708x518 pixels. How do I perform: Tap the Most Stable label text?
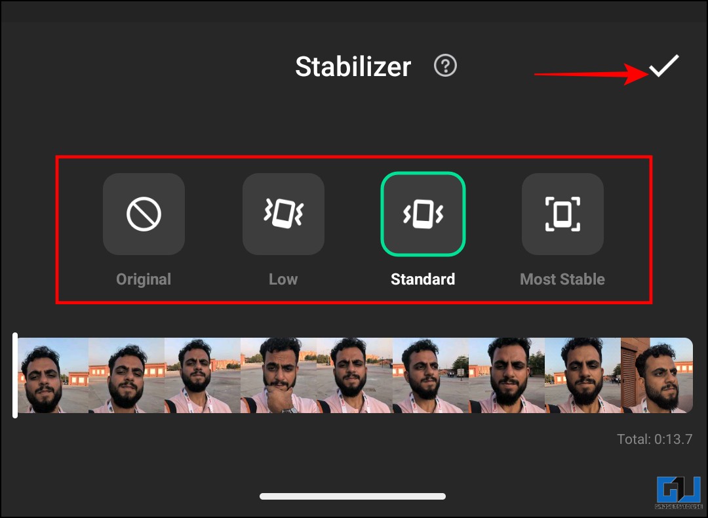562,279
